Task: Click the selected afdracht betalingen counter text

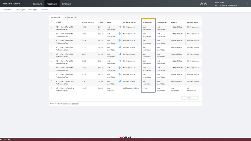Action: (65, 104)
